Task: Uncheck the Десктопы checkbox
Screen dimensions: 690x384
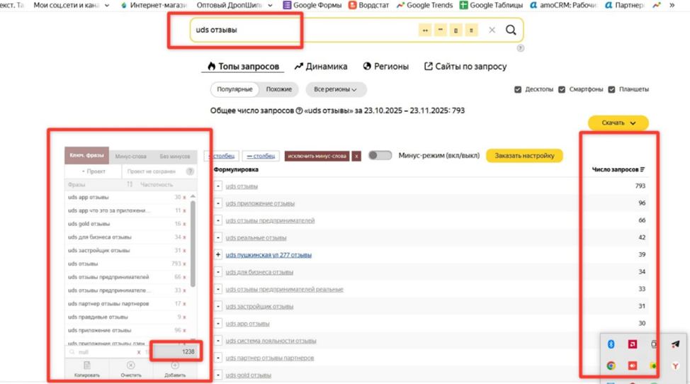Action: tap(518, 89)
